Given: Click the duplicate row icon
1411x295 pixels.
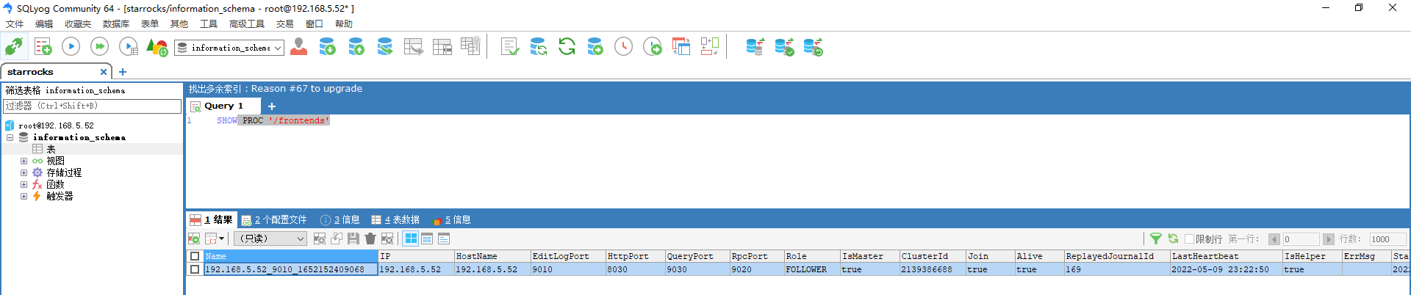Looking at the screenshot, I should pos(337,238).
